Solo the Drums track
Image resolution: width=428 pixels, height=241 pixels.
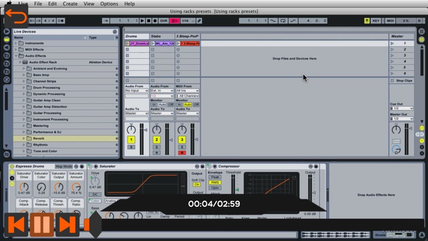point(131,147)
